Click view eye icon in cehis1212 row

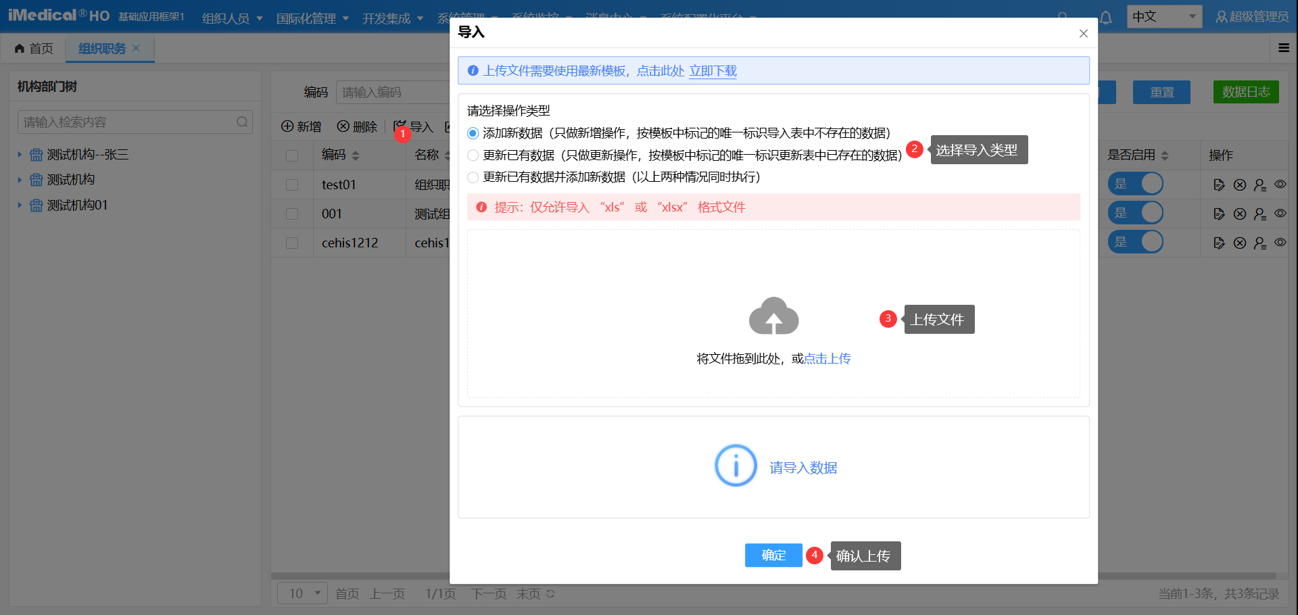[1280, 242]
